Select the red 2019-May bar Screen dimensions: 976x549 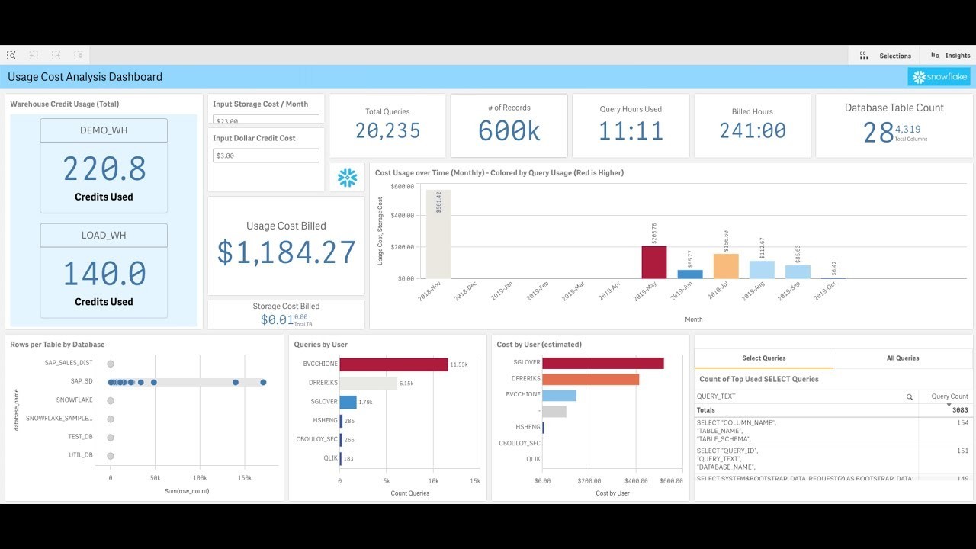pyautogui.click(x=654, y=262)
